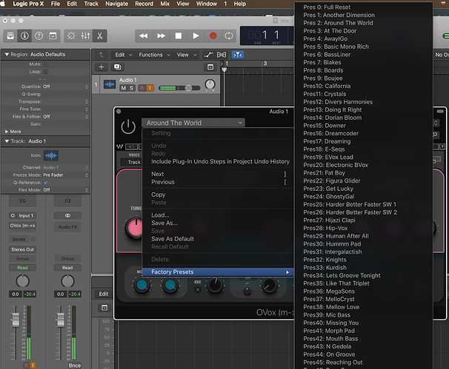Toggle the automation curve icon in tracks toolbar
The width and height of the screenshot is (449, 369).
[208, 55]
